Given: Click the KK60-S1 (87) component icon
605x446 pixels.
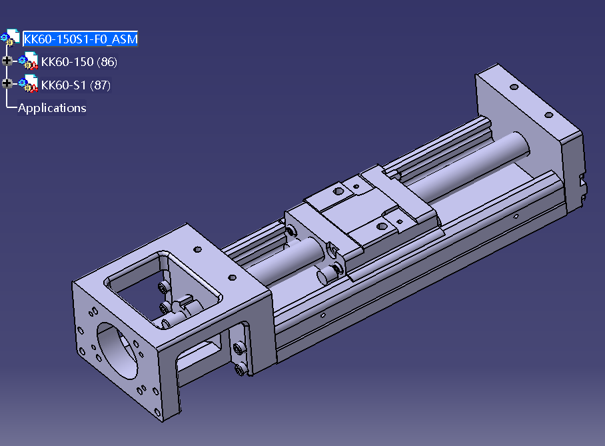Looking at the screenshot, I should coord(29,85).
